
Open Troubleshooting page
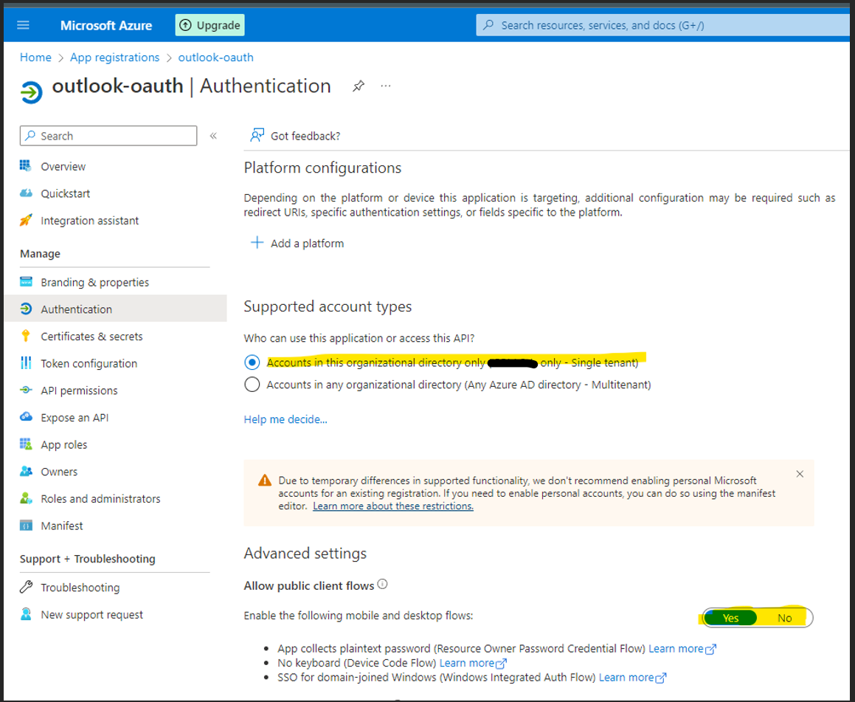point(80,588)
